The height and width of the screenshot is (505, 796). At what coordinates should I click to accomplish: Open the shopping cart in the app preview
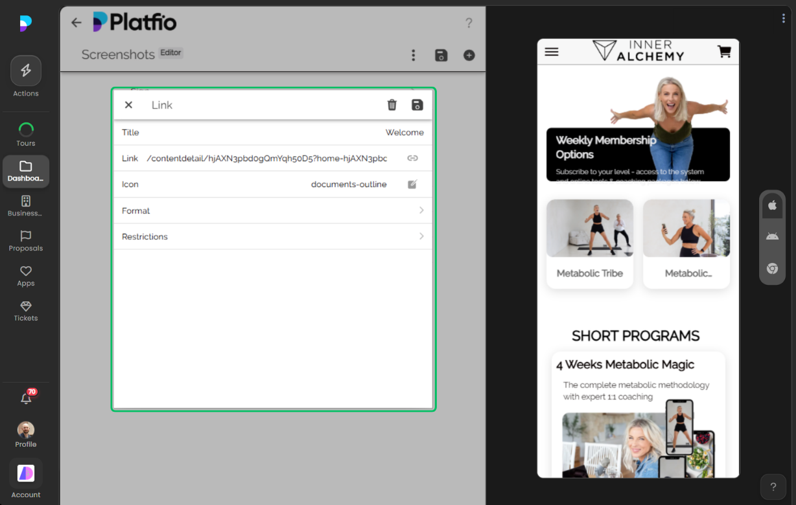tap(724, 51)
